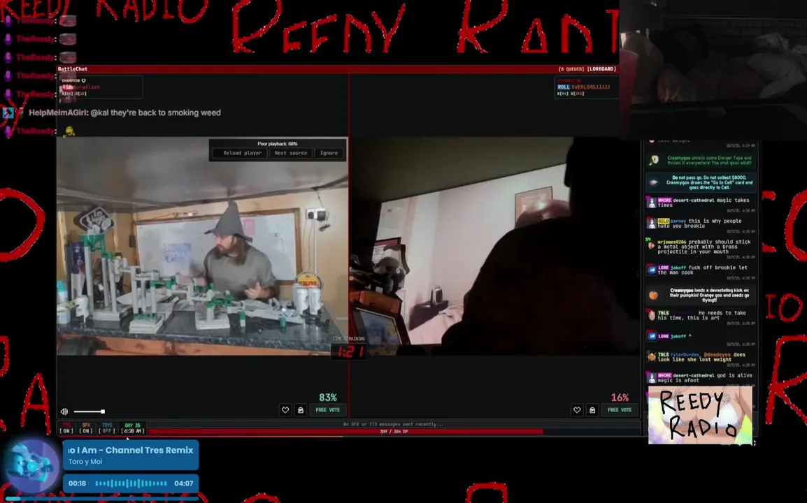Viewport: 807px width, 503px height.
Task: Cast FREE VOTE for left contestant (83%)
Action: pos(327,410)
